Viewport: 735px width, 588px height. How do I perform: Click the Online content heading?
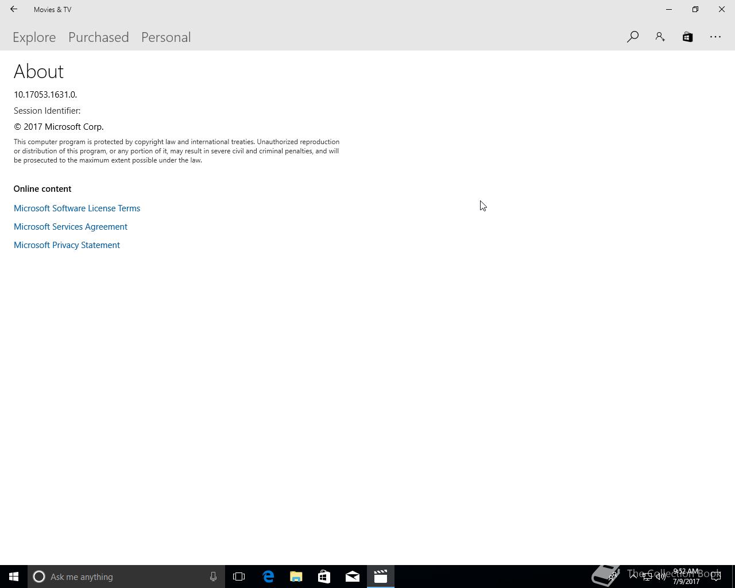[42, 189]
